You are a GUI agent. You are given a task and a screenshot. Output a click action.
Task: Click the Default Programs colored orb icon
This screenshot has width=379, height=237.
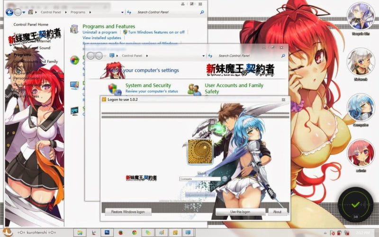[74, 60]
